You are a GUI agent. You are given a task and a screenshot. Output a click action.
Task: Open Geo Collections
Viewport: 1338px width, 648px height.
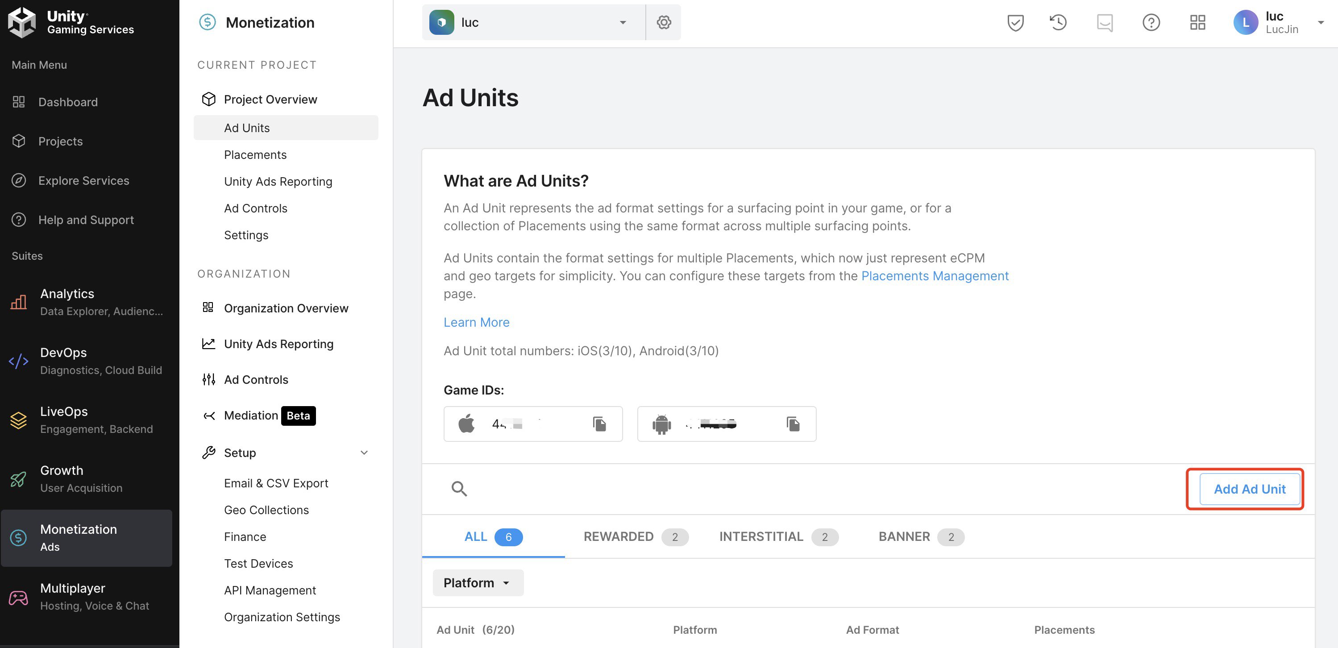[266, 510]
